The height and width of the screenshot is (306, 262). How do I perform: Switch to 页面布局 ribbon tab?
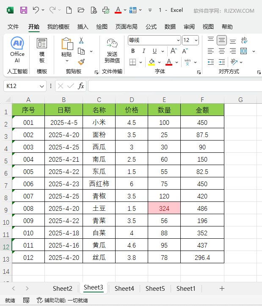click(x=126, y=27)
